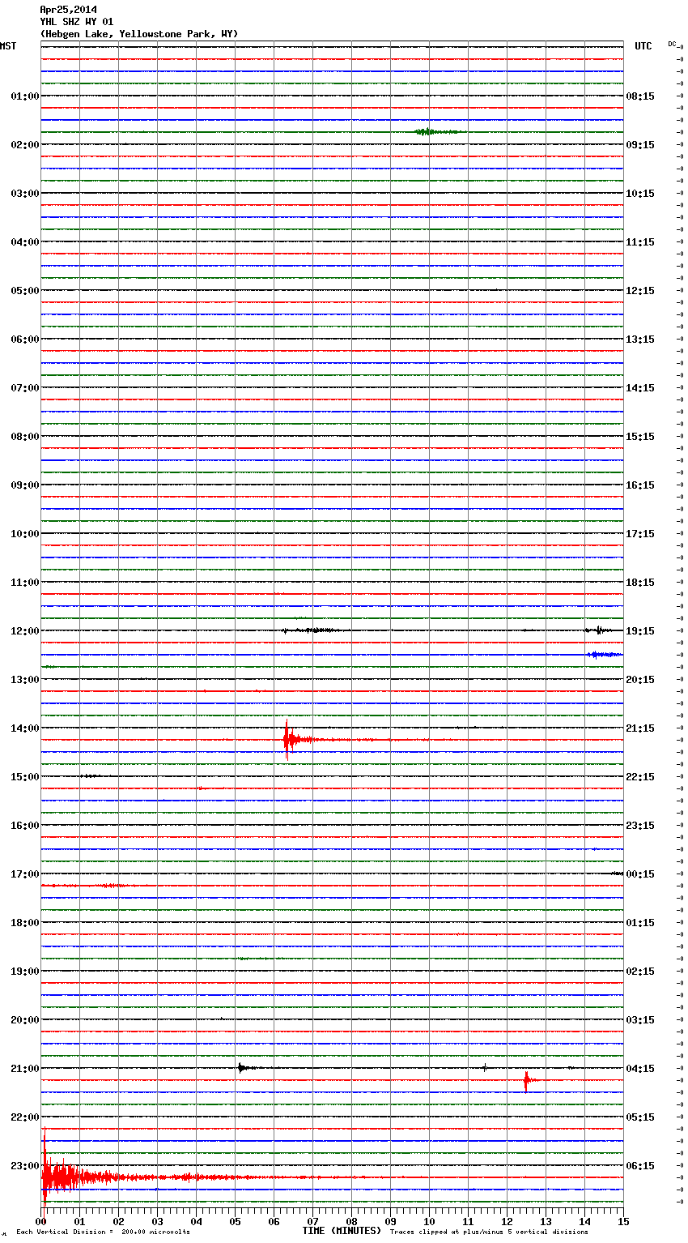This screenshot has height=1243, width=688.
Task: Select the 17:00 MST time label
Action: click(x=24, y=874)
